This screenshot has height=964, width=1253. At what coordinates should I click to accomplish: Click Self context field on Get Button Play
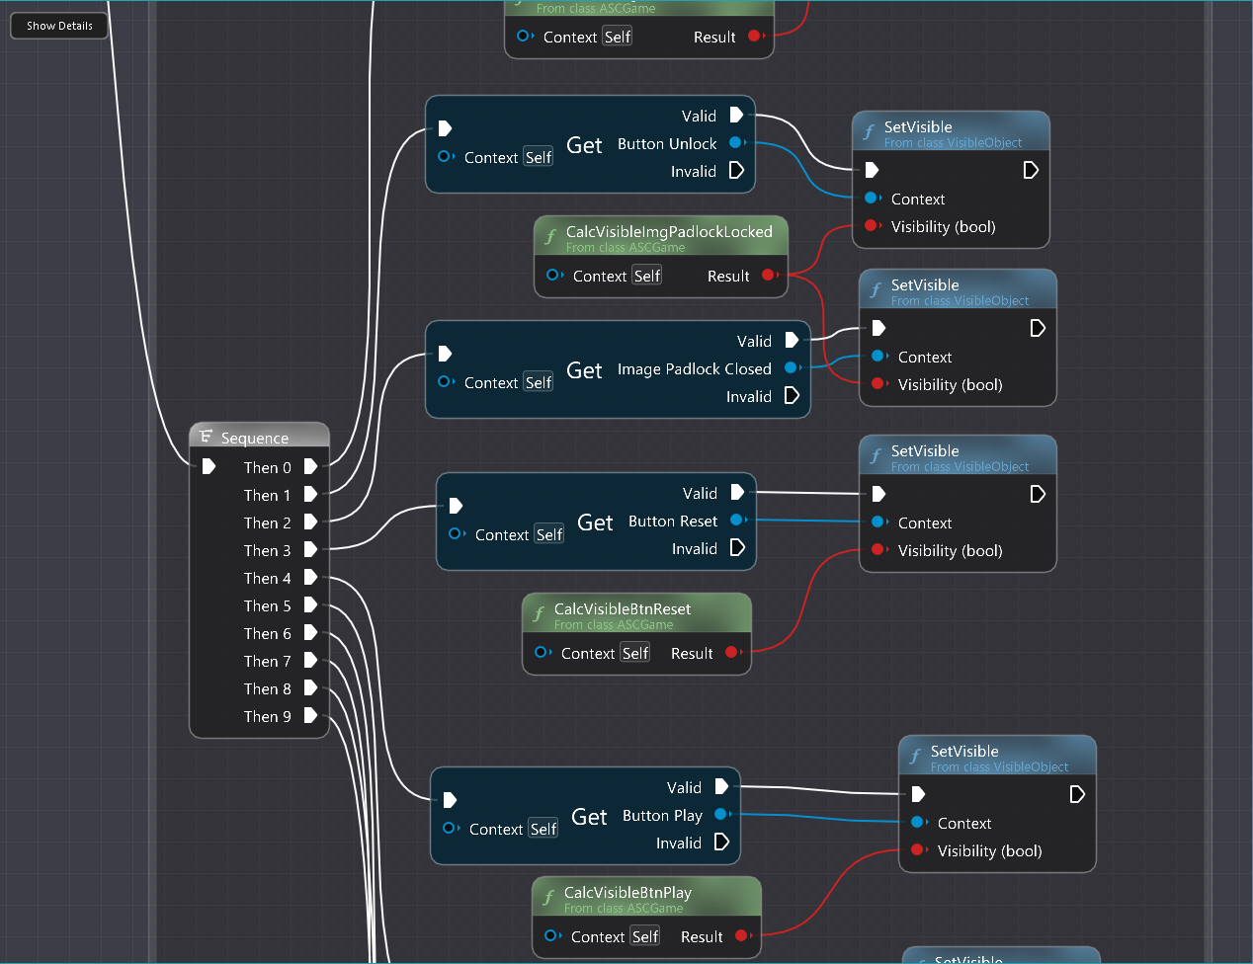[x=543, y=829]
